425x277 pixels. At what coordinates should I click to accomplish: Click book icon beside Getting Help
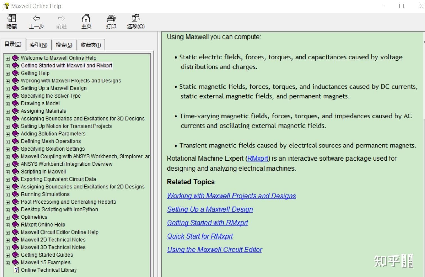[15, 73]
